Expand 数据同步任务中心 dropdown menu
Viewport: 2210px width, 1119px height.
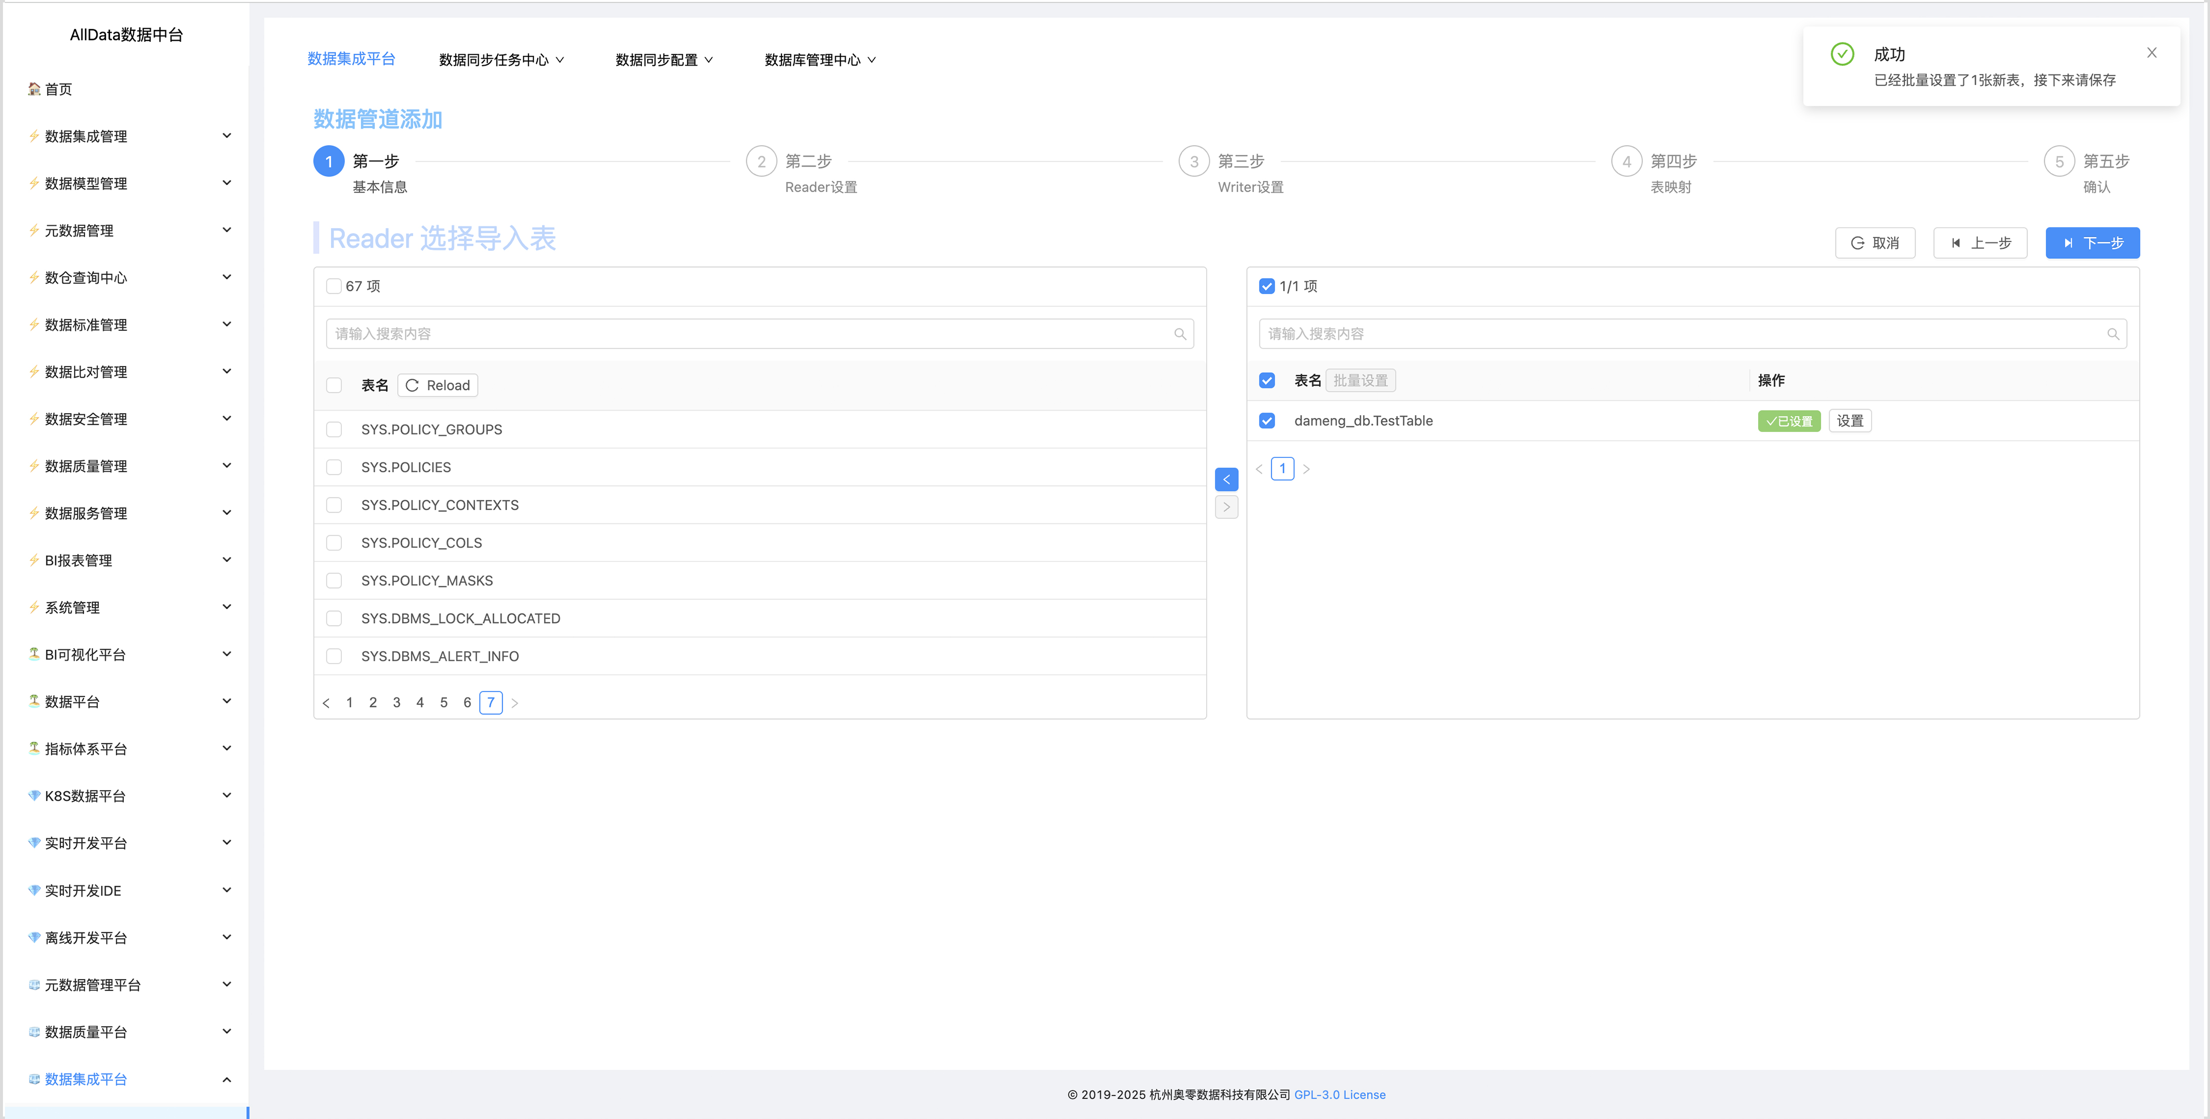501,60
